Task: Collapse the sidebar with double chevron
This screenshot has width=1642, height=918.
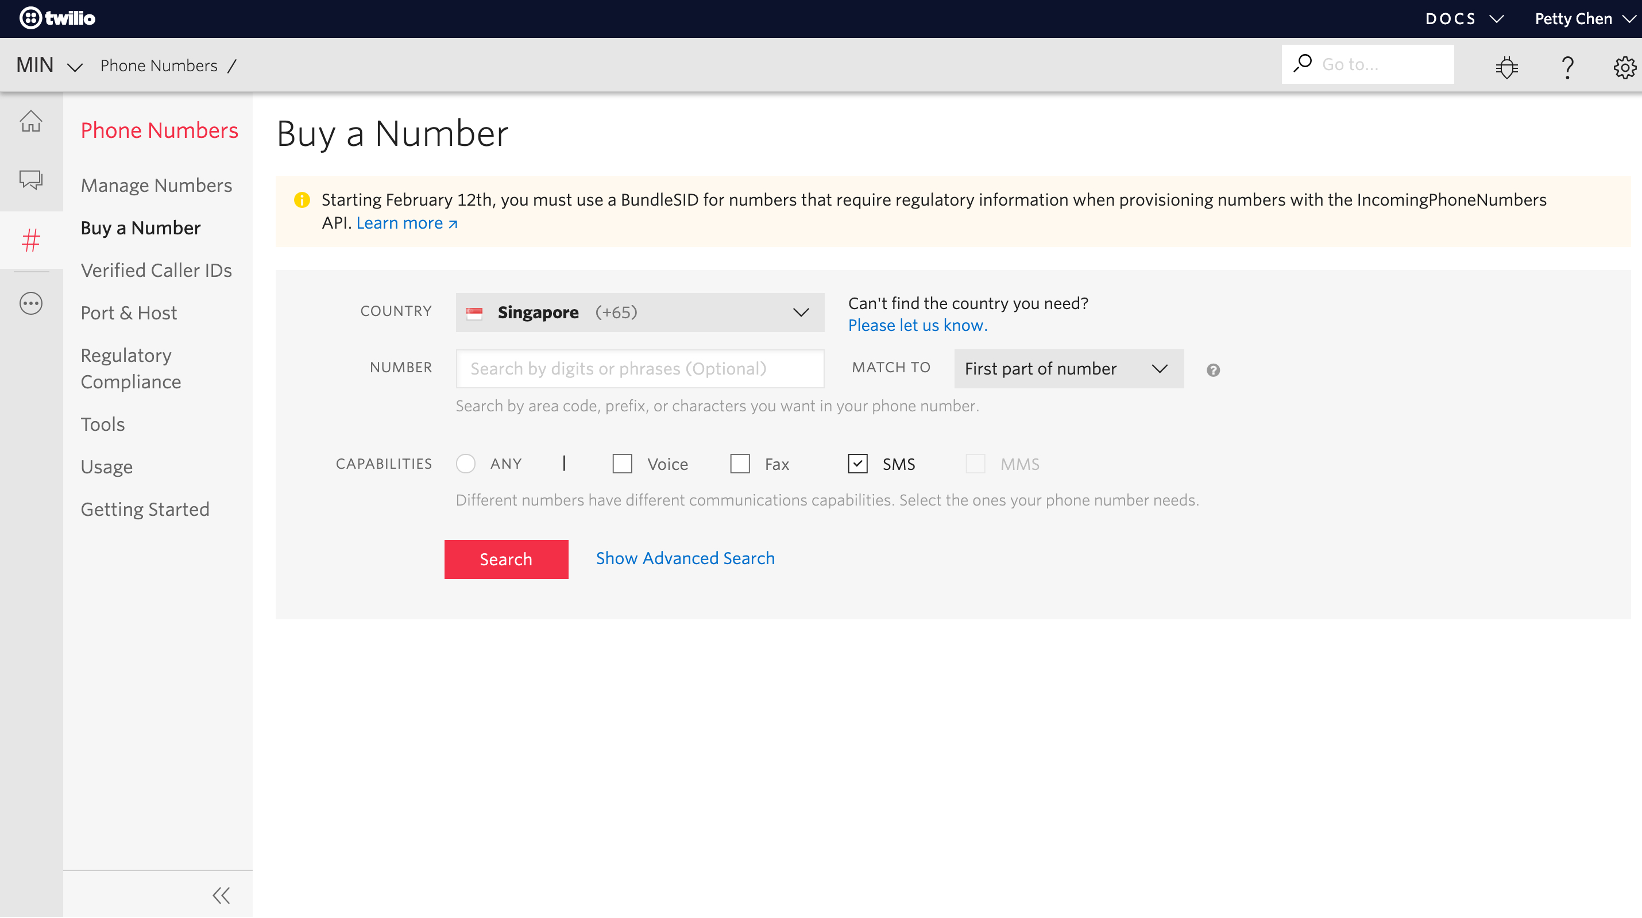Action: point(221,895)
